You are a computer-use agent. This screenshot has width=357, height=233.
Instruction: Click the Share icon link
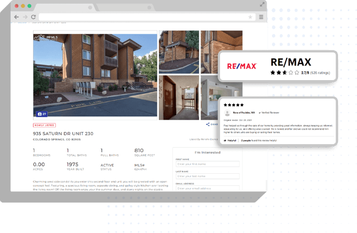tap(212, 124)
